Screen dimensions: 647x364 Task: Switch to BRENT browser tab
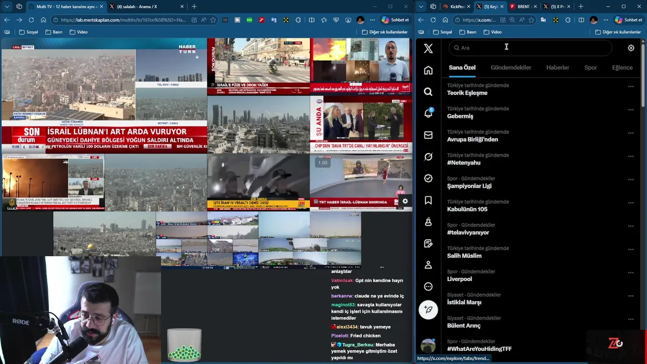pos(523,7)
